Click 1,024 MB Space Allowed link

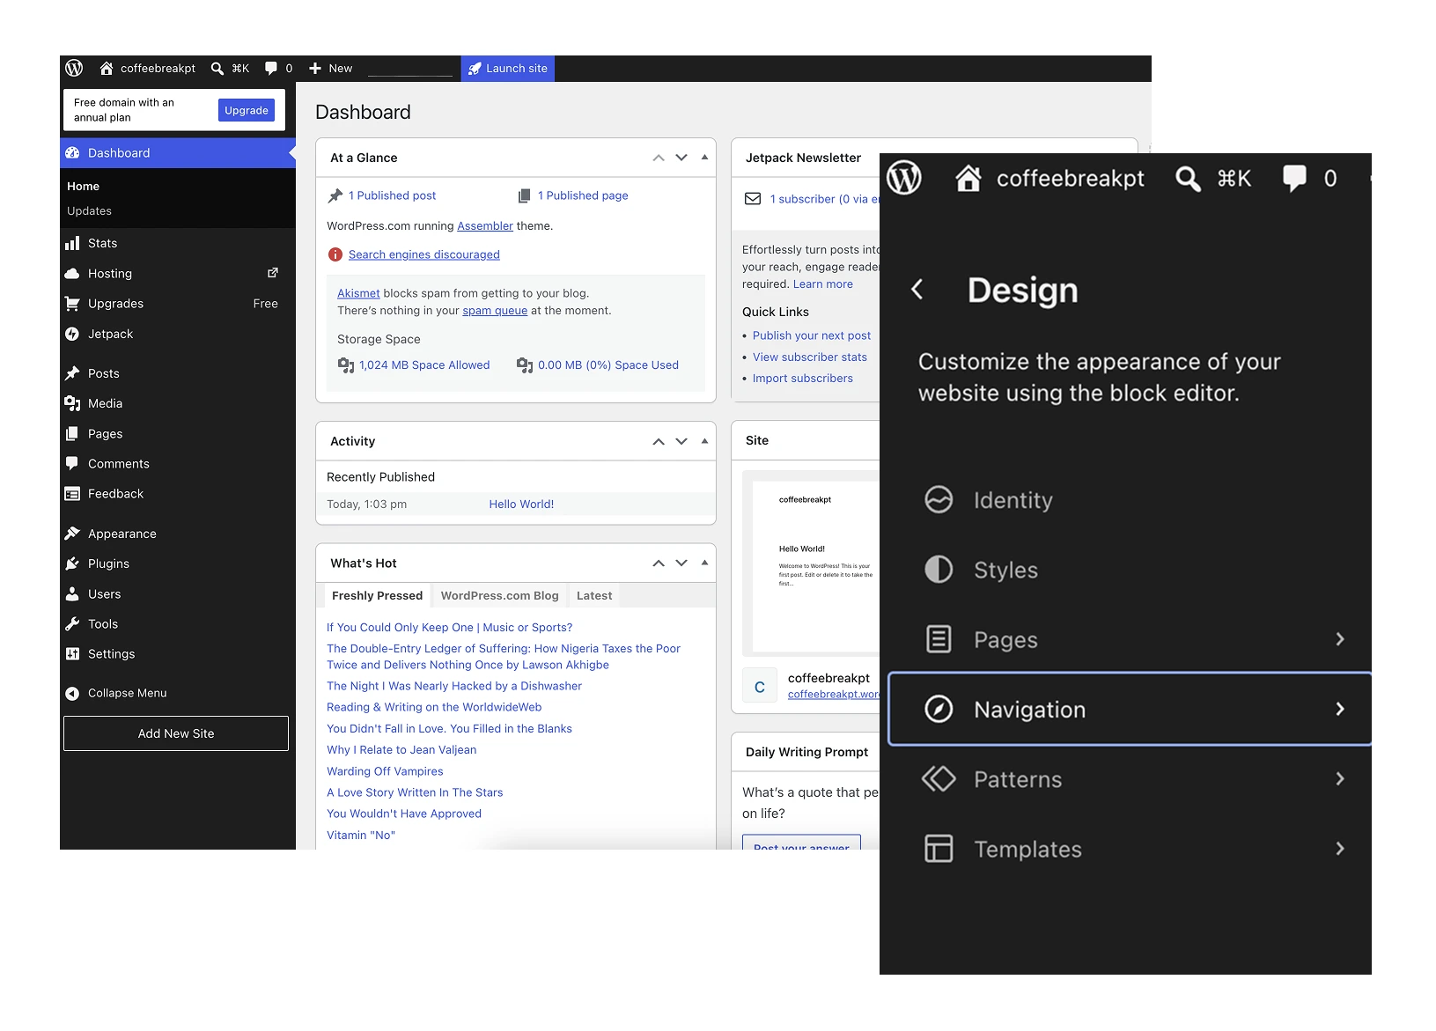[x=424, y=365]
